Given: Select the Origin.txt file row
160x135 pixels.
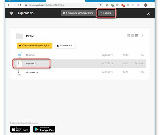Looking at the screenshot, I should pyautogui.click(x=80, y=55).
